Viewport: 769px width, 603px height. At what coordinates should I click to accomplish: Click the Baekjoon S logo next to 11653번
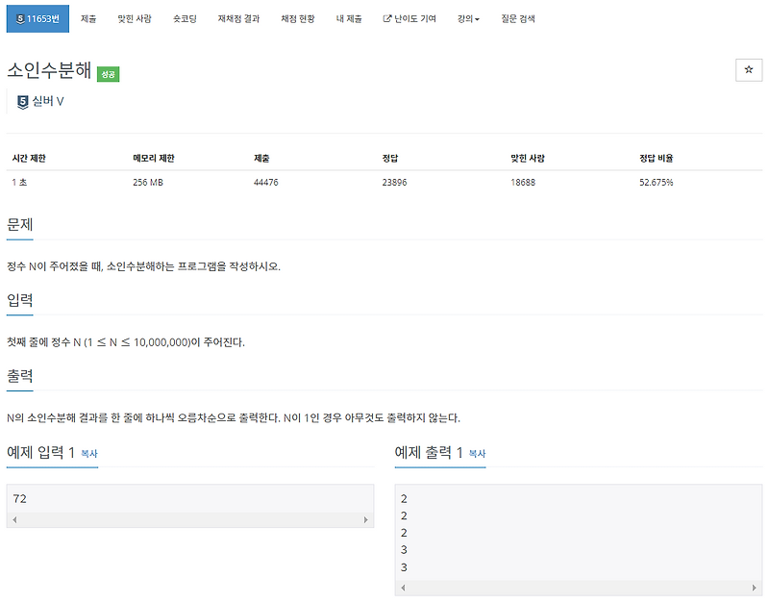click(x=21, y=17)
